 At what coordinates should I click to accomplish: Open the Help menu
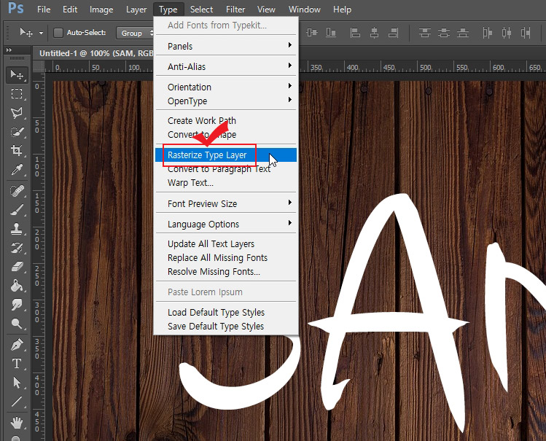343,9
